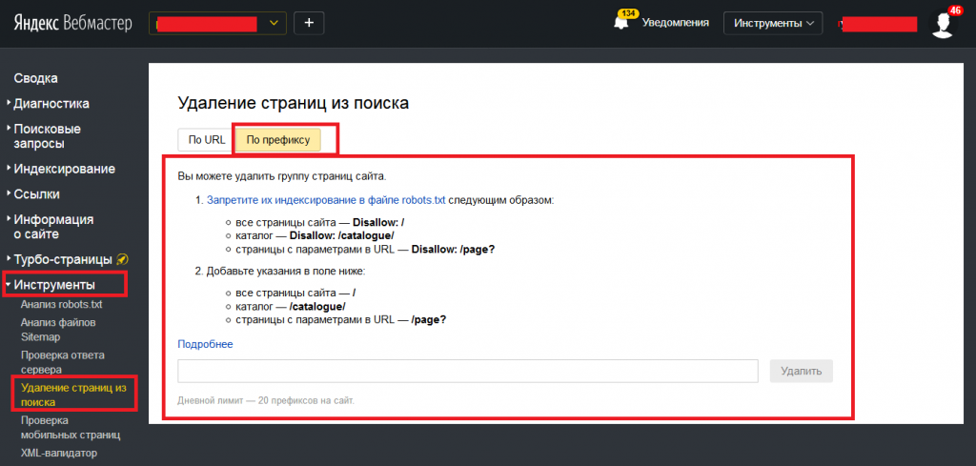The width and height of the screenshot is (976, 466).
Task: Open the site selector dropdown
Action: 218,23
